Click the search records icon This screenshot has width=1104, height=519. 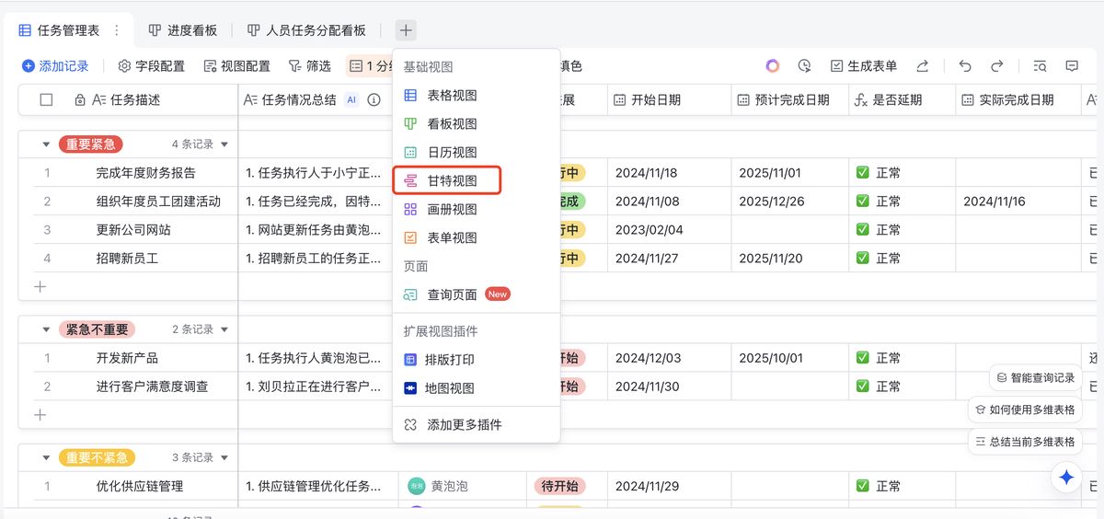[x=1040, y=66]
